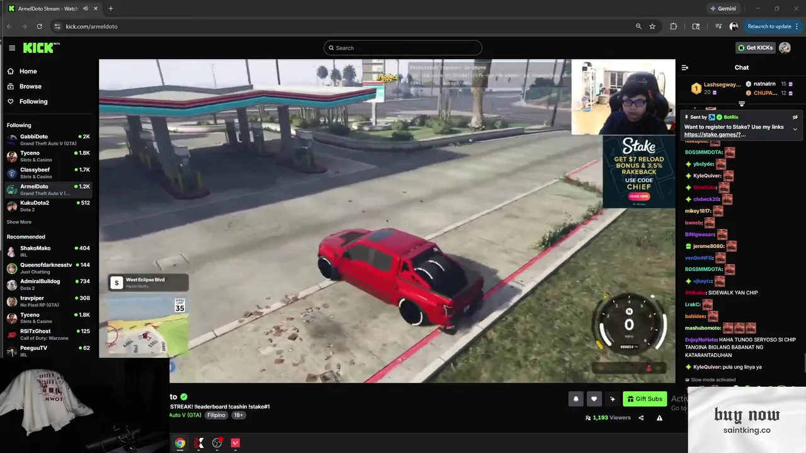Click the 1,193 Viewers count

coord(608,418)
